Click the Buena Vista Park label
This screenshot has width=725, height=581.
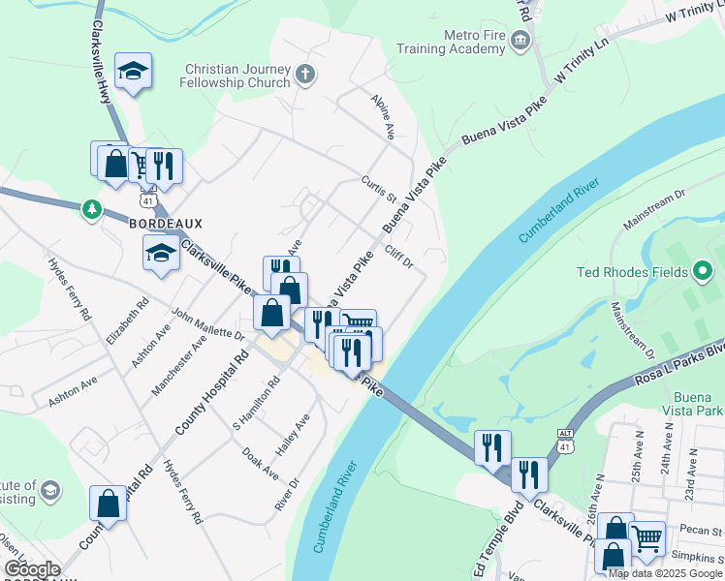coord(692,404)
